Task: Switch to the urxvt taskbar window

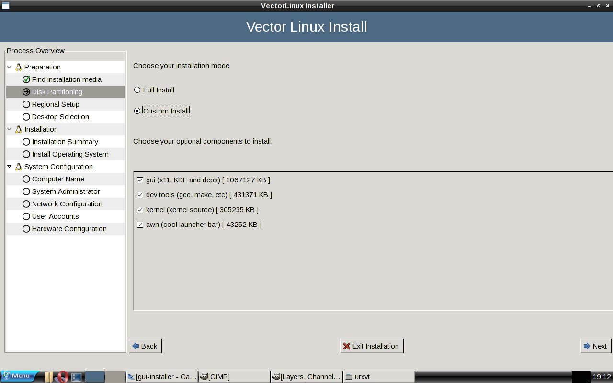Action: 379,377
